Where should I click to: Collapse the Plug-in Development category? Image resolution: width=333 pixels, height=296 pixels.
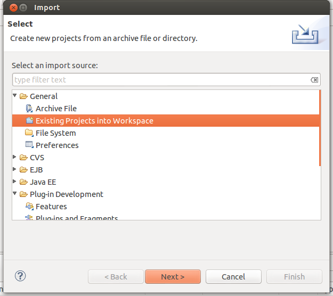15,194
